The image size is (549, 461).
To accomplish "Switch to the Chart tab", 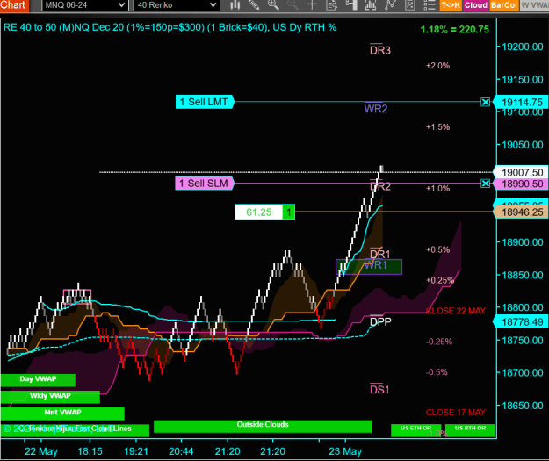I will [14, 5].
